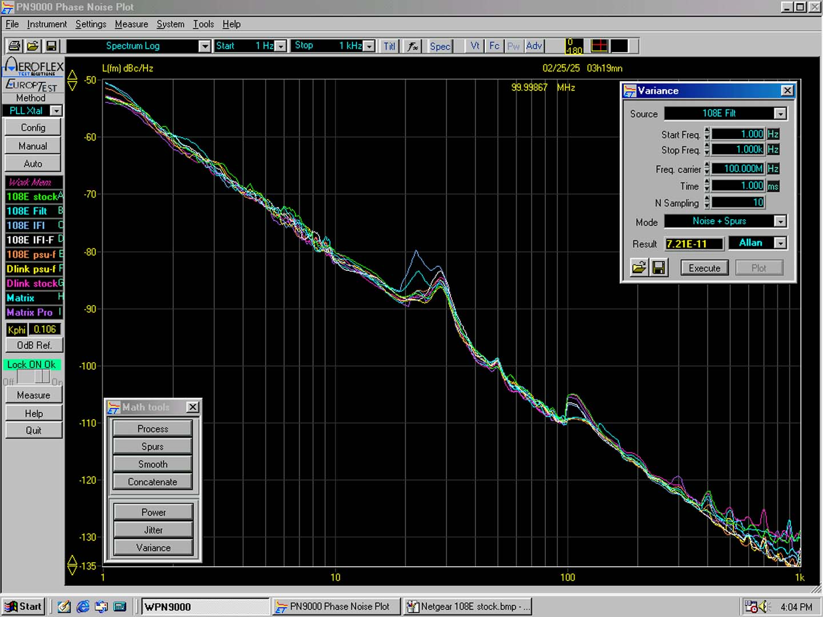The image size is (823, 617).
Task: Select the Dlink stock trace memory
Action: (34, 283)
